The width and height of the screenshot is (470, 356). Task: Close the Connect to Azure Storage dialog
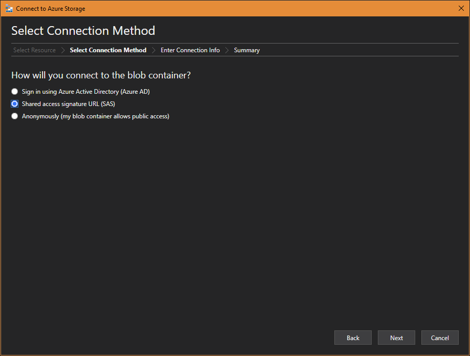click(461, 8)
